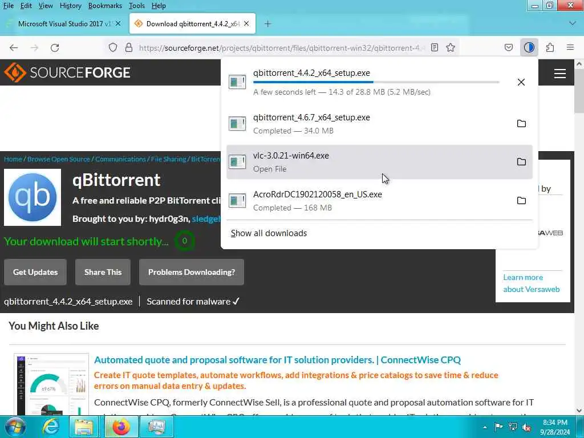Click the qBittorrent project logo
This screenshot has height=438, width=584.
pos(33,197)
